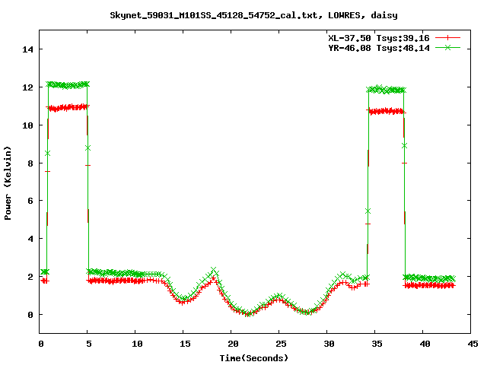Image resolution: width=487 pixels, height=365 pixels.
Task: Click the y-axis tick label 6
Action: coord(30,201)
